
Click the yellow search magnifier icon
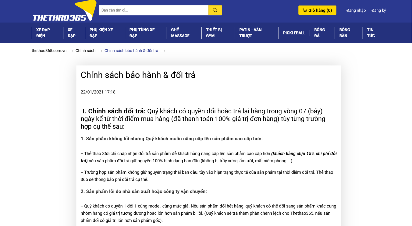coord(215,10)
